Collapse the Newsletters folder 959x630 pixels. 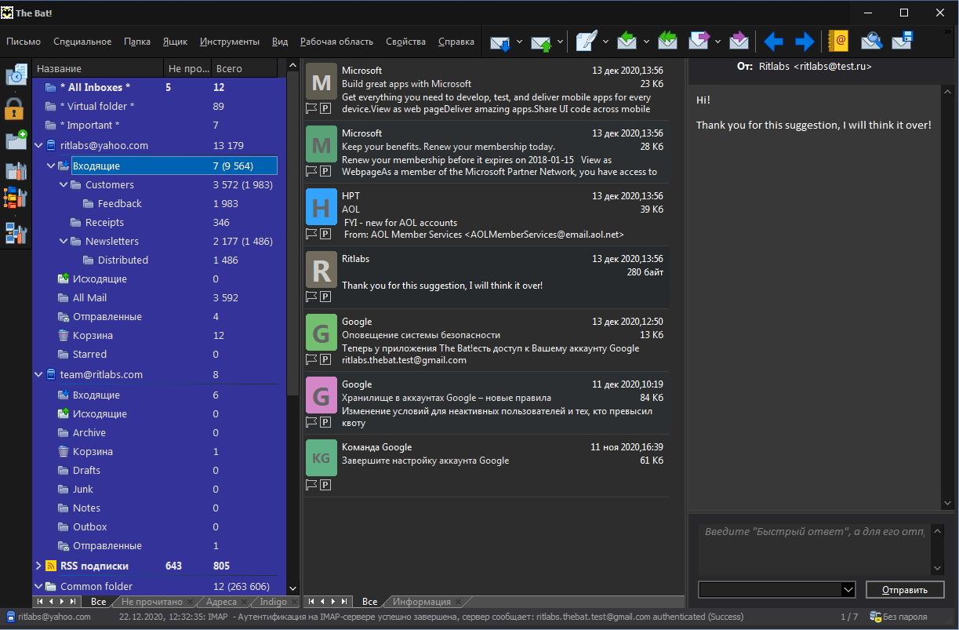pyautogui.click(x=64, y=242)
